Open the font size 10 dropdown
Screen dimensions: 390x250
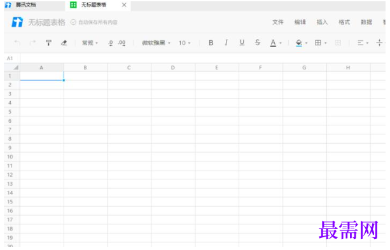[185, 43]
